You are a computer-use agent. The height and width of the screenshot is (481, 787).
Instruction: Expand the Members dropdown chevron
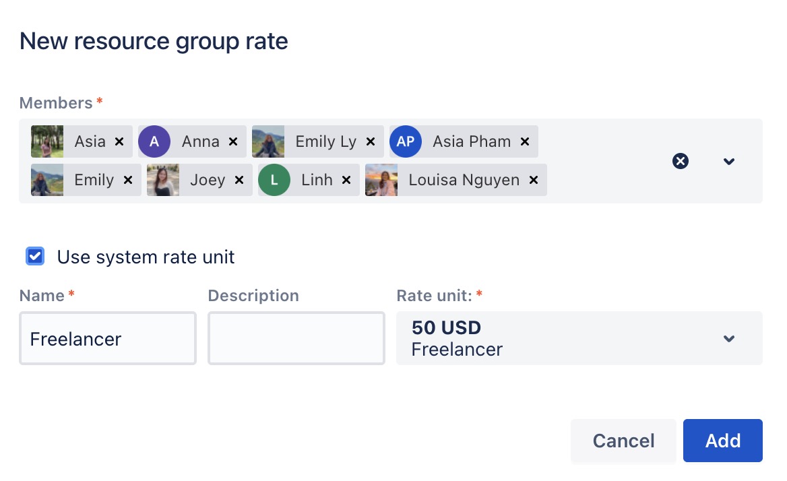728,161
